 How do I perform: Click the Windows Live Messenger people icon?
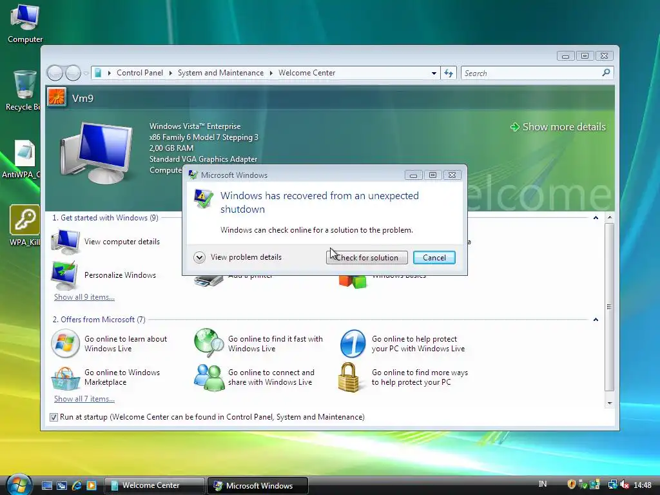pos(209,377)
